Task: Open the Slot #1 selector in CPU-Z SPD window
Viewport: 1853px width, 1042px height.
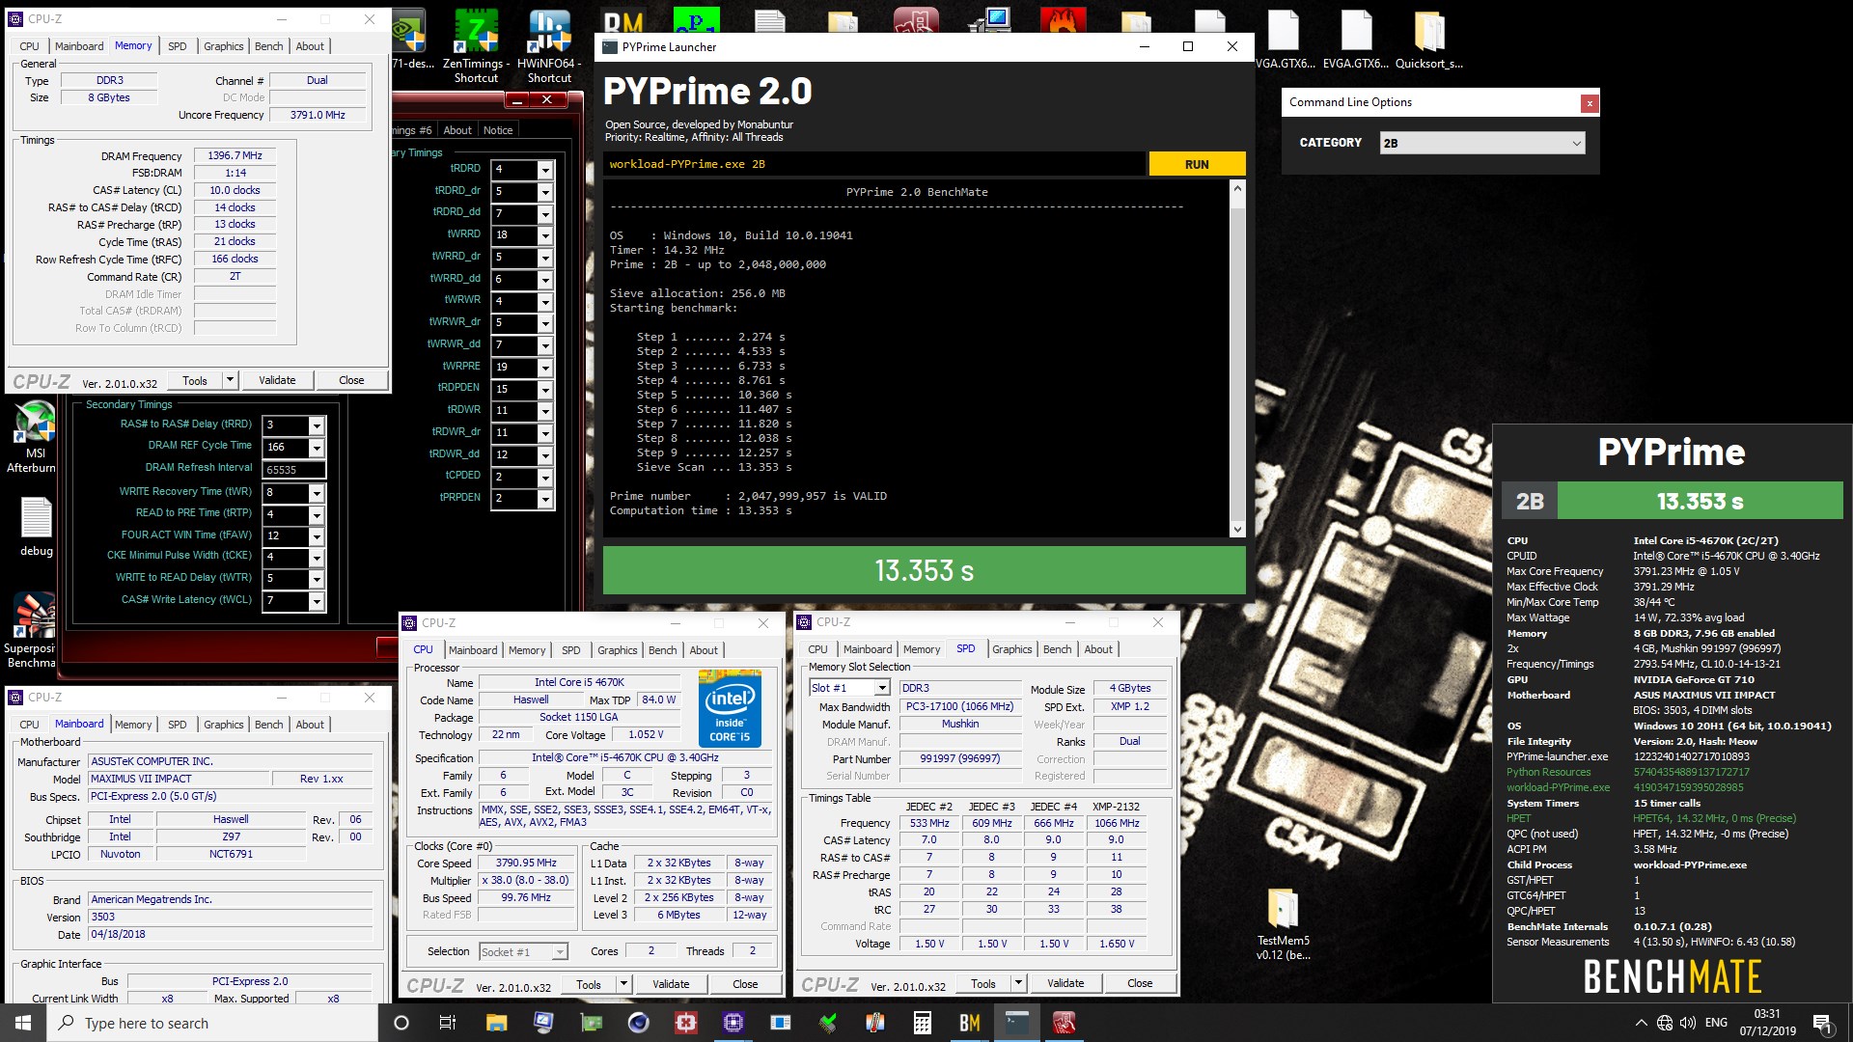Action: pos(849,688)
